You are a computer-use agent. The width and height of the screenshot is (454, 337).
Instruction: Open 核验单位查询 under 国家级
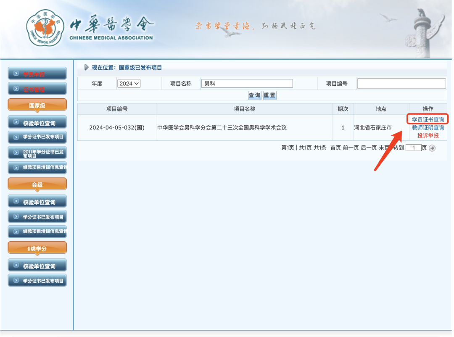pyautogui.click(x=37, y=122)
